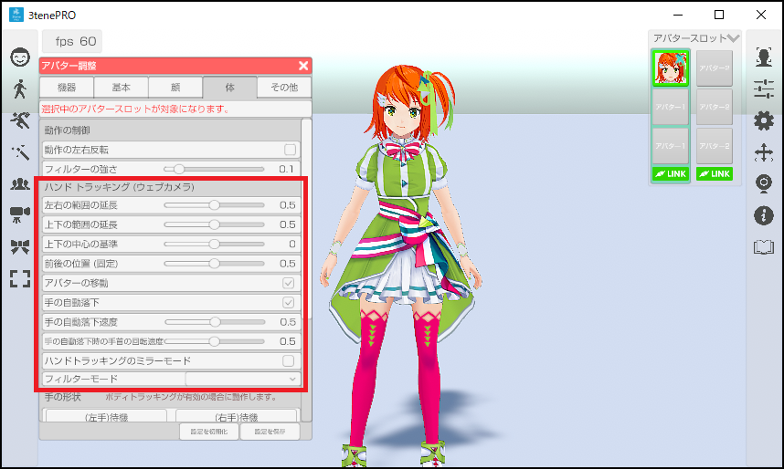784x469 pixels.
Task: Select the four-way move arrows icon
Action: (x=764, y=152)
